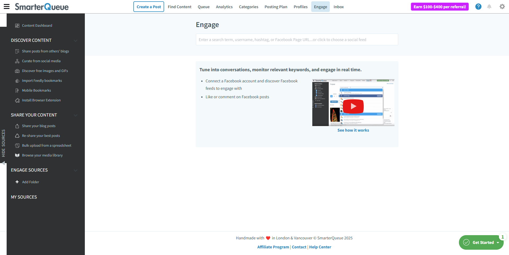Focus the Engage search input field
The image size is (509, 255).
pyautogui.click(x=297, y=40)
